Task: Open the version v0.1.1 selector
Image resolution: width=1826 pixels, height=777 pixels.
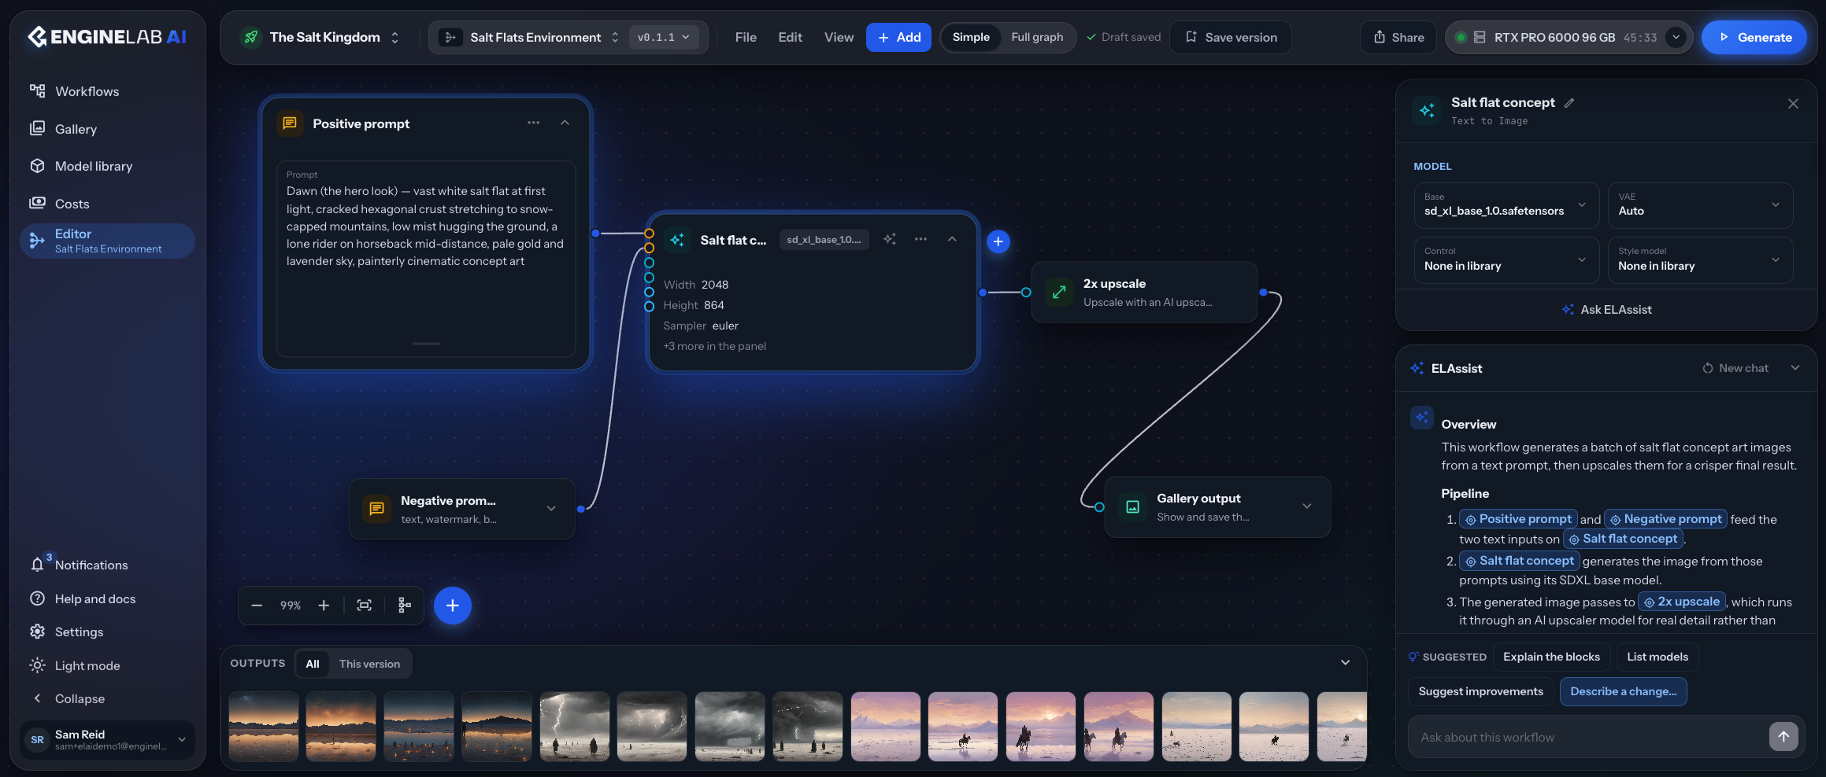Action: (x=664, y=37)
